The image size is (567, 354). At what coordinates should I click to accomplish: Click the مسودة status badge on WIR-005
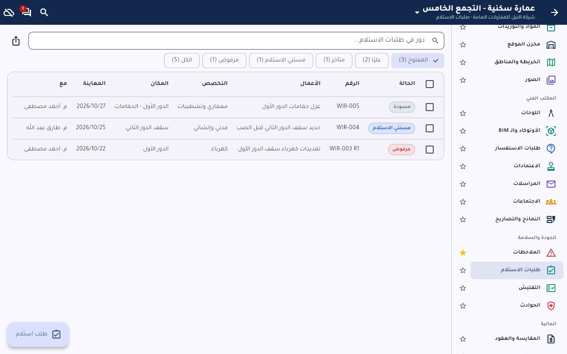pos(402,107)
